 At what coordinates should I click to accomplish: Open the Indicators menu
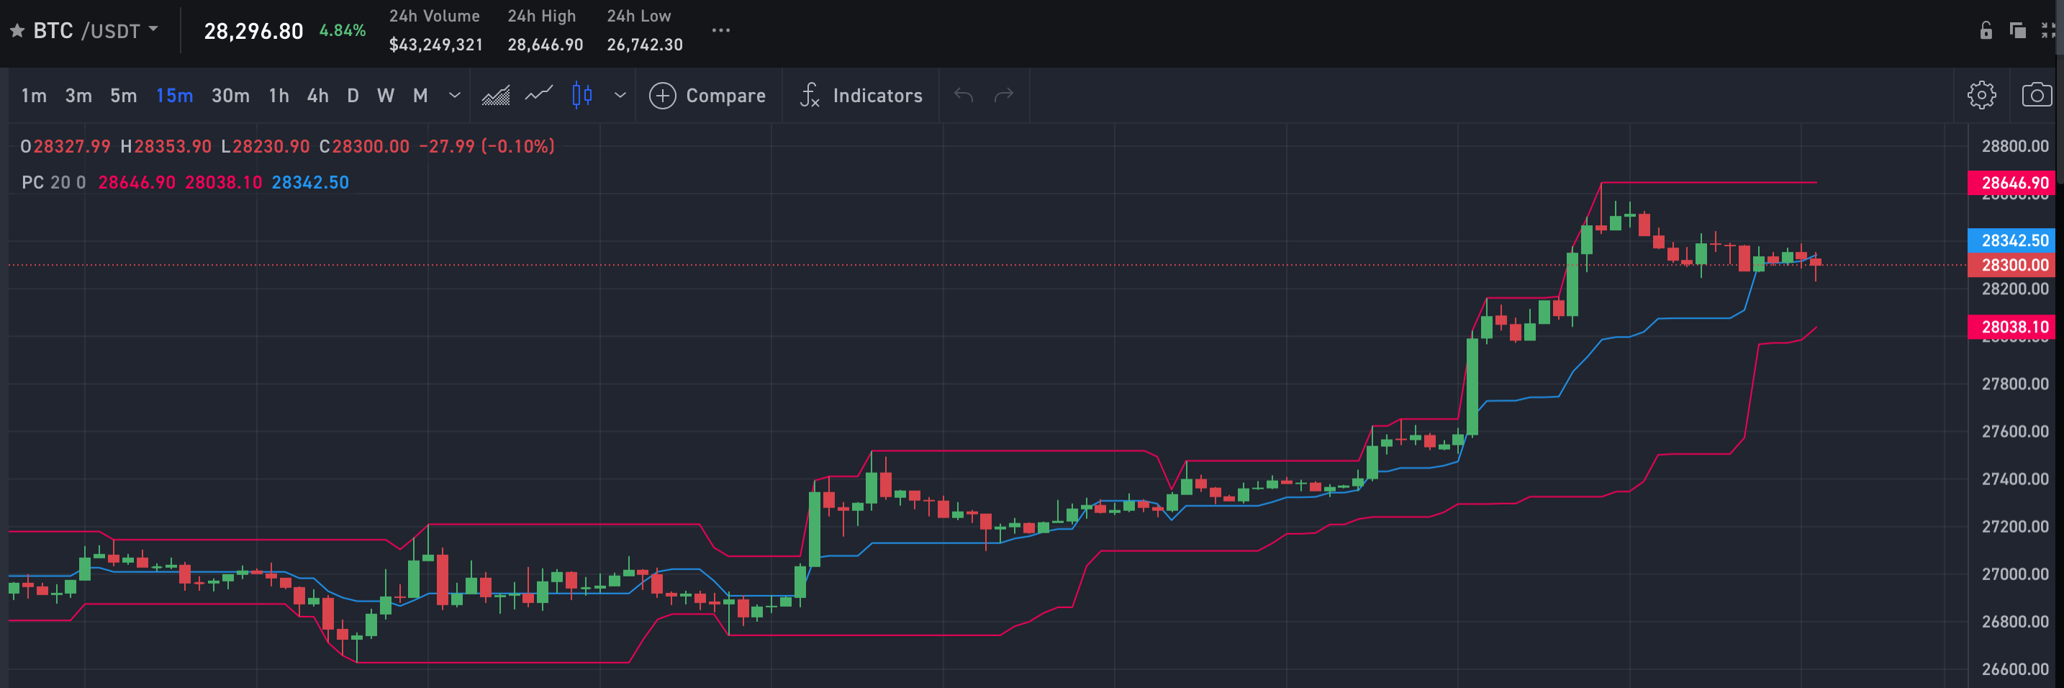pyautogui.click(x=861, y=96)
